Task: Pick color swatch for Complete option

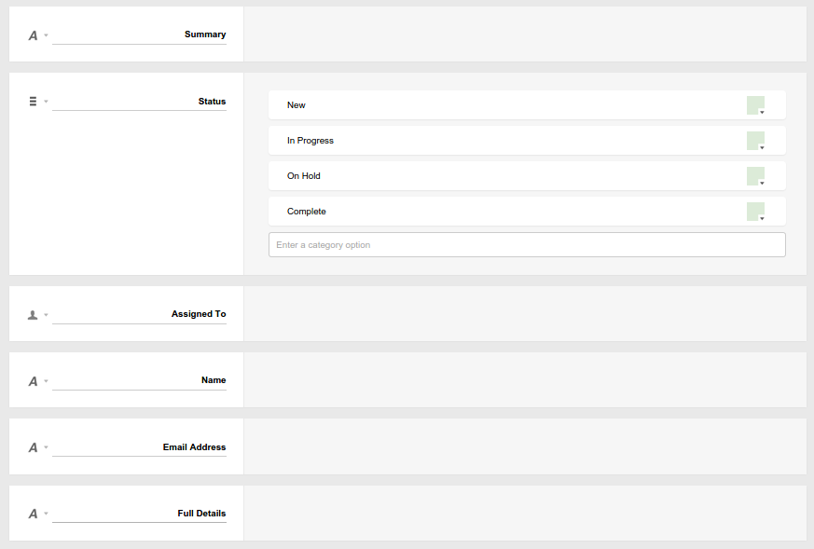Action: click(x=755, y=212)
